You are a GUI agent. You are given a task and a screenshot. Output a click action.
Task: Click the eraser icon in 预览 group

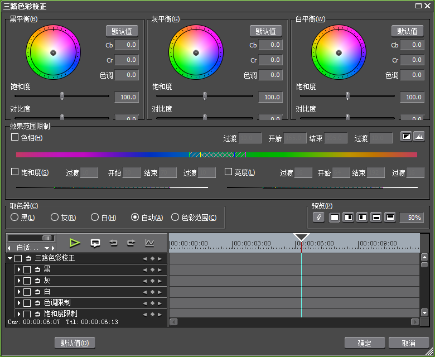click(318, 218)
